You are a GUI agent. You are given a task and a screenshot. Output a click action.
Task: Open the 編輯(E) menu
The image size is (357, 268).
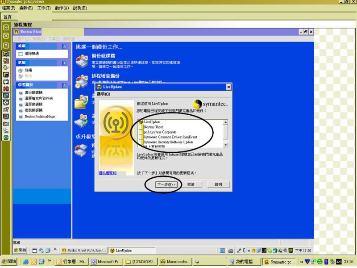pos(26,8)
